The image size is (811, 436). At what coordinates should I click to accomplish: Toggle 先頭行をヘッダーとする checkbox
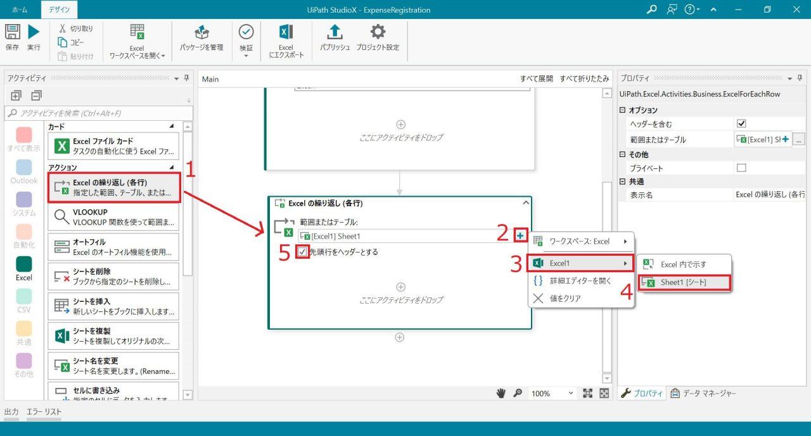pyautogui.click(x=303, y=252)
